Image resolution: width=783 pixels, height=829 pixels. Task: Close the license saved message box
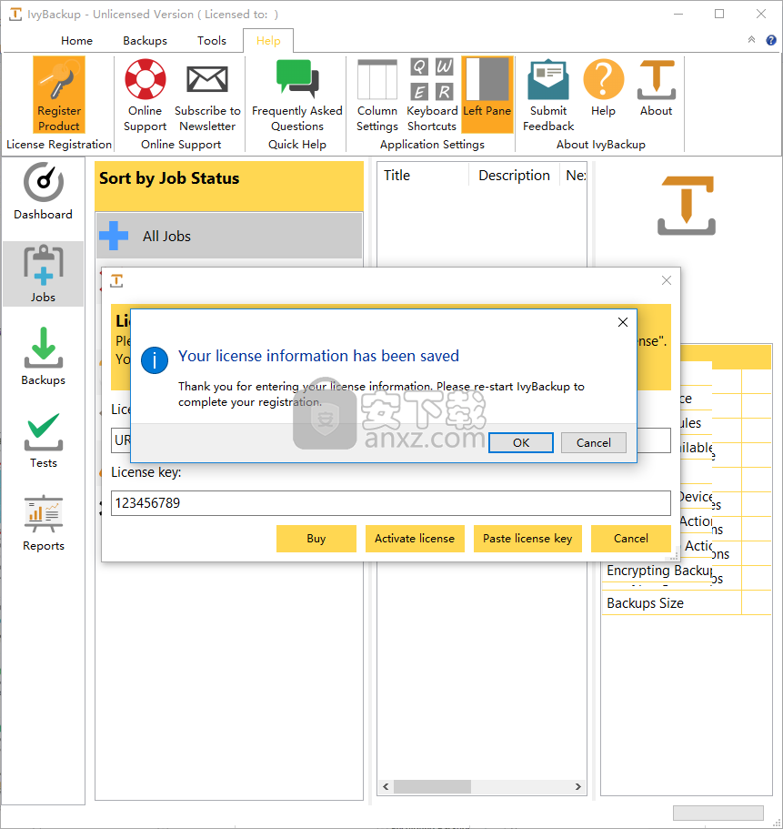(x=623, y=322)
